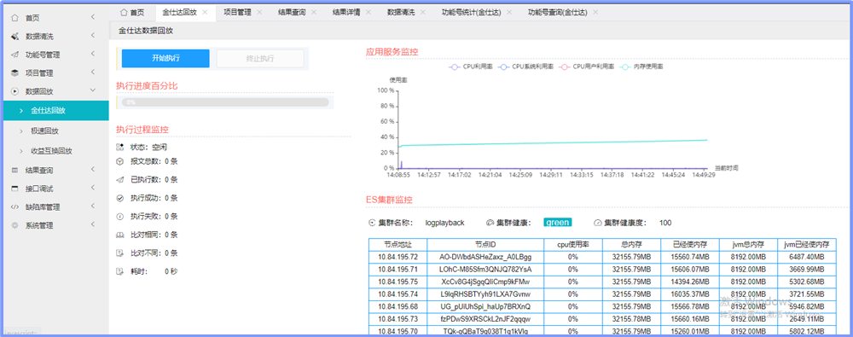Click the 功能号管理 sidebar icon
Image resolution: width=853 pixels, height=337 pixels.
pyautogui.click(x=15, y=55)
